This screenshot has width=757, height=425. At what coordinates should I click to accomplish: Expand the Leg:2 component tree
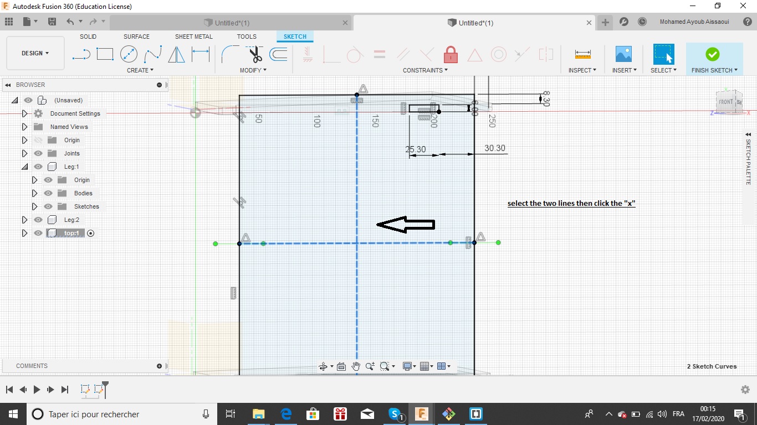pyautogui.click(x=24, y=220)
